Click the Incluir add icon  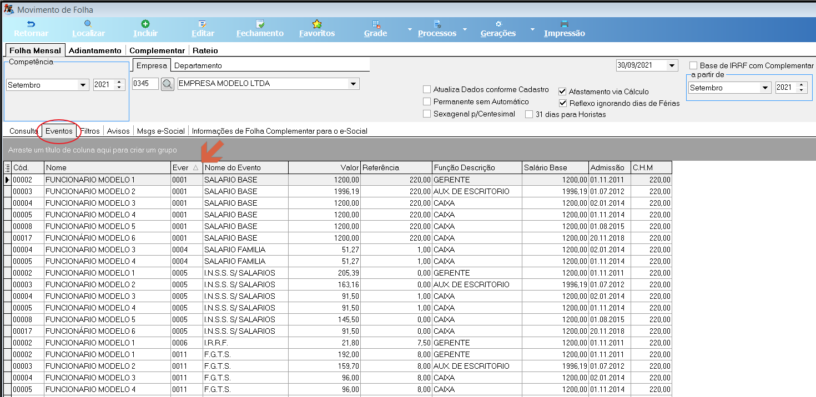145,24
